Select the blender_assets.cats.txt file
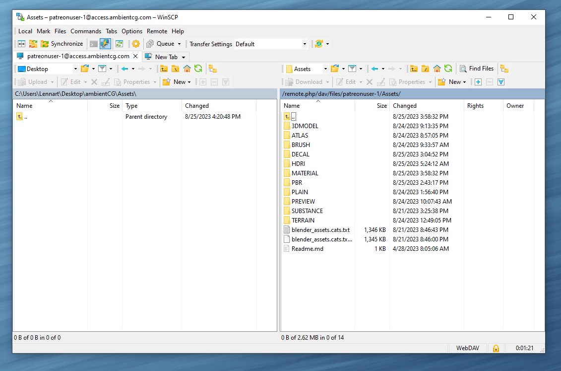 click(x=320, y=230)
